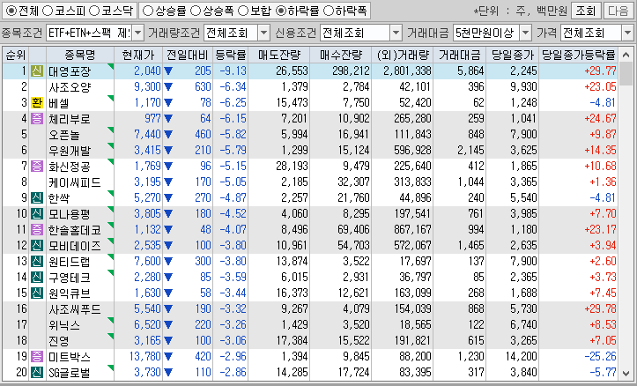Open the 가격 dropdown
Viewport: 637px width, 386px height.
(627, 33)
